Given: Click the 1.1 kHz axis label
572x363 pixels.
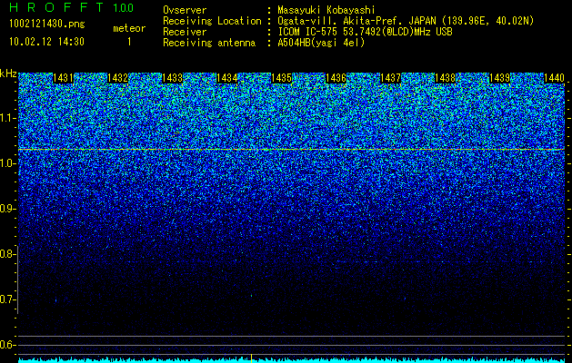Looking at the screenshot, I should point(7,118).
